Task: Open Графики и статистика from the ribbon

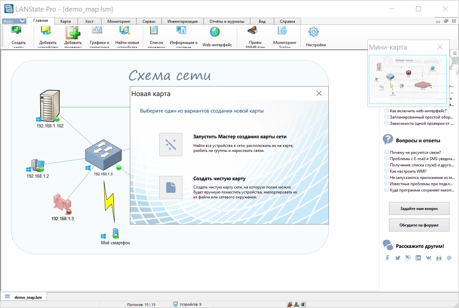Action: (97, 30)
